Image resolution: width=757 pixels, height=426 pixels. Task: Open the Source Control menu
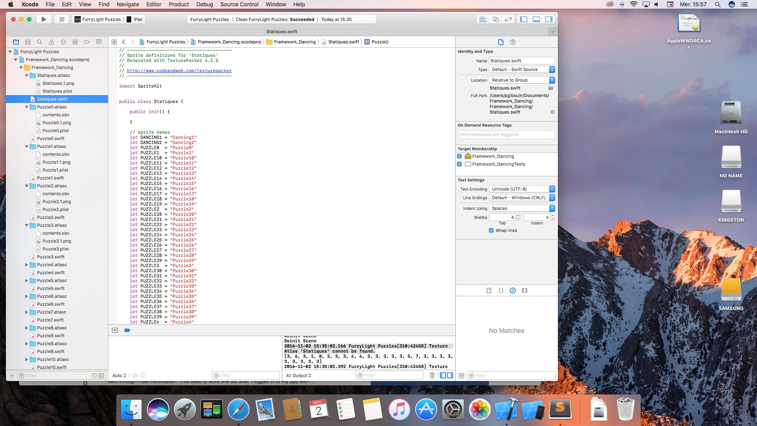tap(239, 4)
